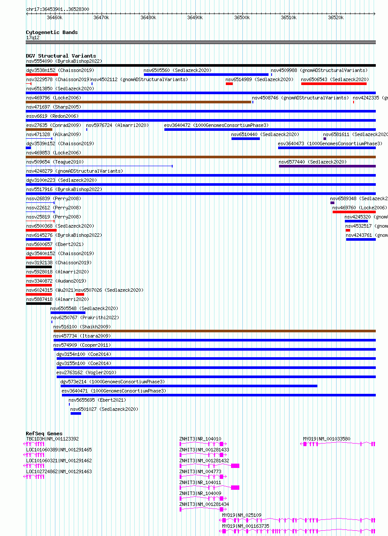This screenshot has height=536, width=388.
Task: Open nsv5976724 (Almarri2020) variant
Action: pyautogui.click(x=117, y=125)
